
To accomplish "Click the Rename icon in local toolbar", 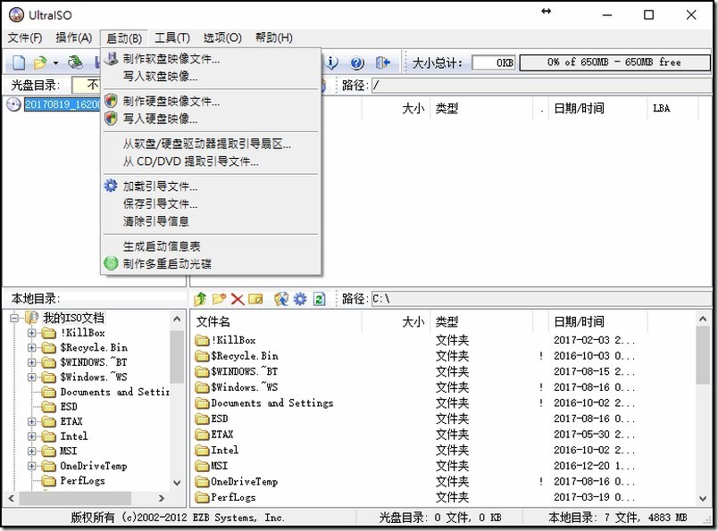I will 255,299.
